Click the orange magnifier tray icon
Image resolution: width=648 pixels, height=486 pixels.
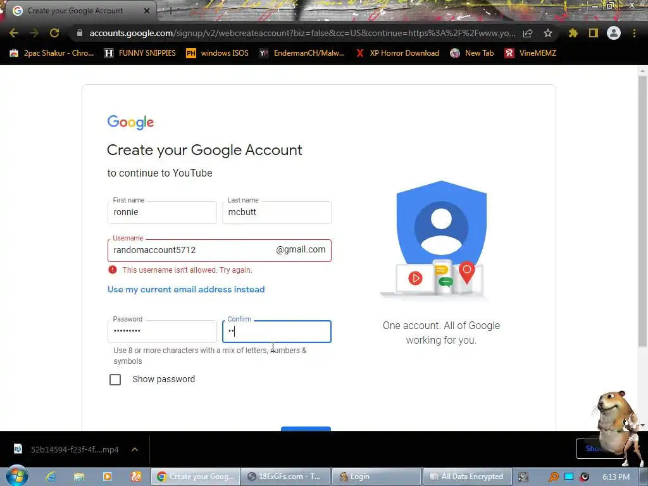pos(553,477)
